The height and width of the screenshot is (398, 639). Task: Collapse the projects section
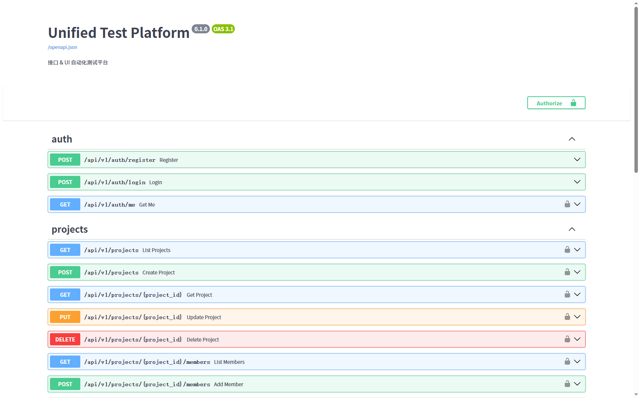[572, 229]
